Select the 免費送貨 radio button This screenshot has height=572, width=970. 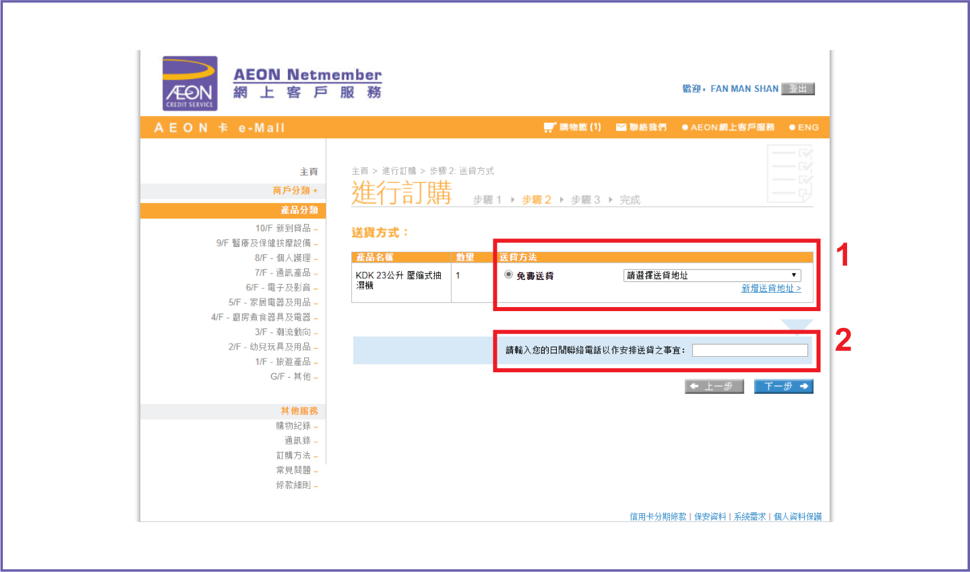[508, 275]
